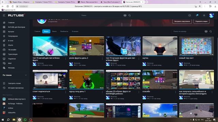Open КоПанда - Роблокс subscription channel
Image resolution: width=218 pixels, height=122 pixels.
[x=15, y=104]
